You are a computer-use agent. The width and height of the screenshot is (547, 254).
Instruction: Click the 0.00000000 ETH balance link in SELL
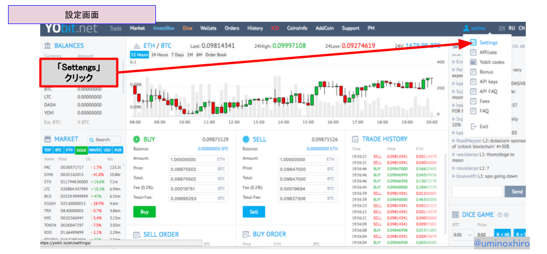[x=322, y=149]
